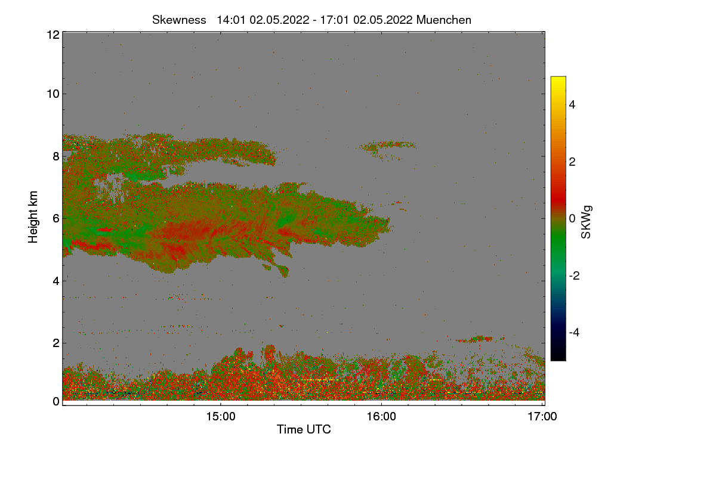Screen dimensions: 716x477
Task: Click the height tick label 0
Action: 55,401
